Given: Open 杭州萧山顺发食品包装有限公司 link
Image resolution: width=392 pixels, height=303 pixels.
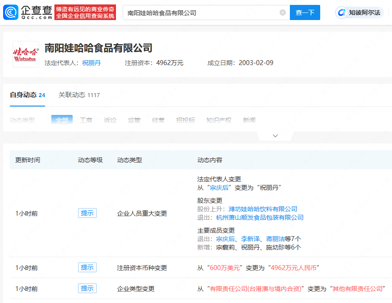Looking at the screenshot, I should 260,217.
